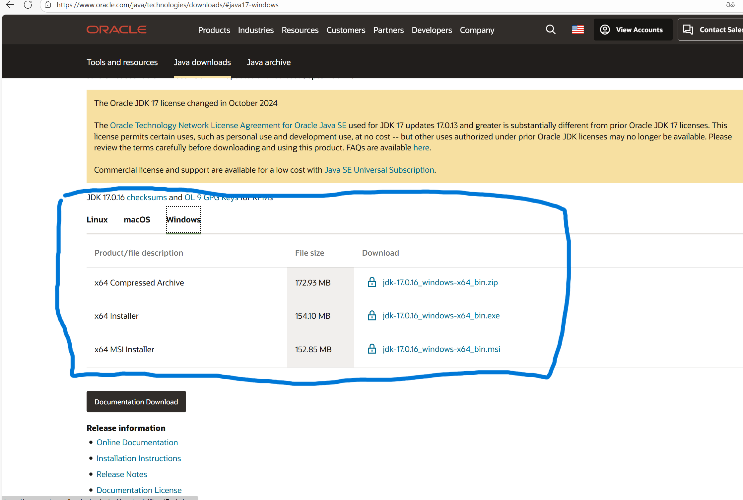
Task: Click the US flag country selector
Action: [578, 30]
